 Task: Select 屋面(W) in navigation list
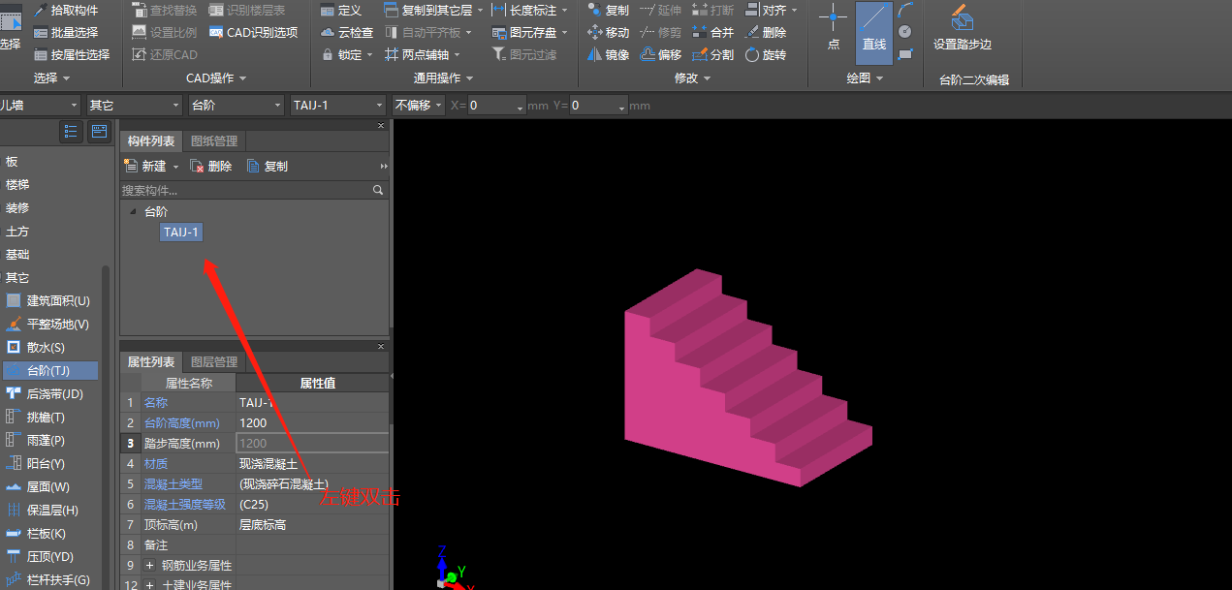pos(49,486)
